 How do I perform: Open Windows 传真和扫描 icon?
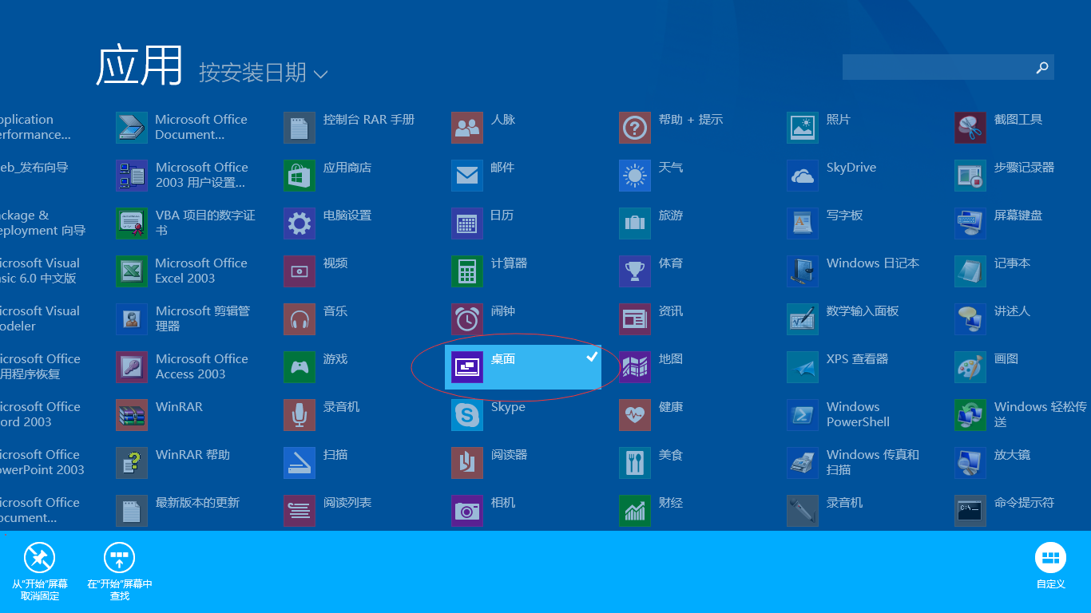point(803,463)
